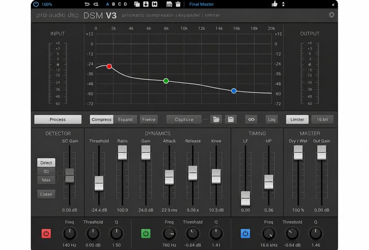This screenshot has width=369, height=250.
Task: Click the Dry / Wet fader handle
Action: (x=298, y=153)
